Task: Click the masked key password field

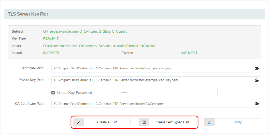Action: (x=167, y=92)
